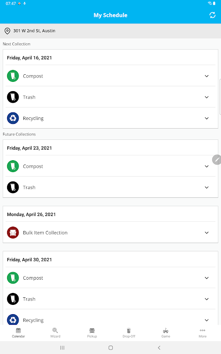
Task: Select the Friday, April 30, 2021 heading
Action: (29, 260)
